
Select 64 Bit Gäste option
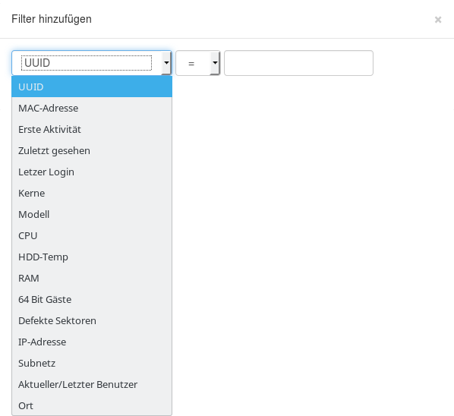pos(92,299)
